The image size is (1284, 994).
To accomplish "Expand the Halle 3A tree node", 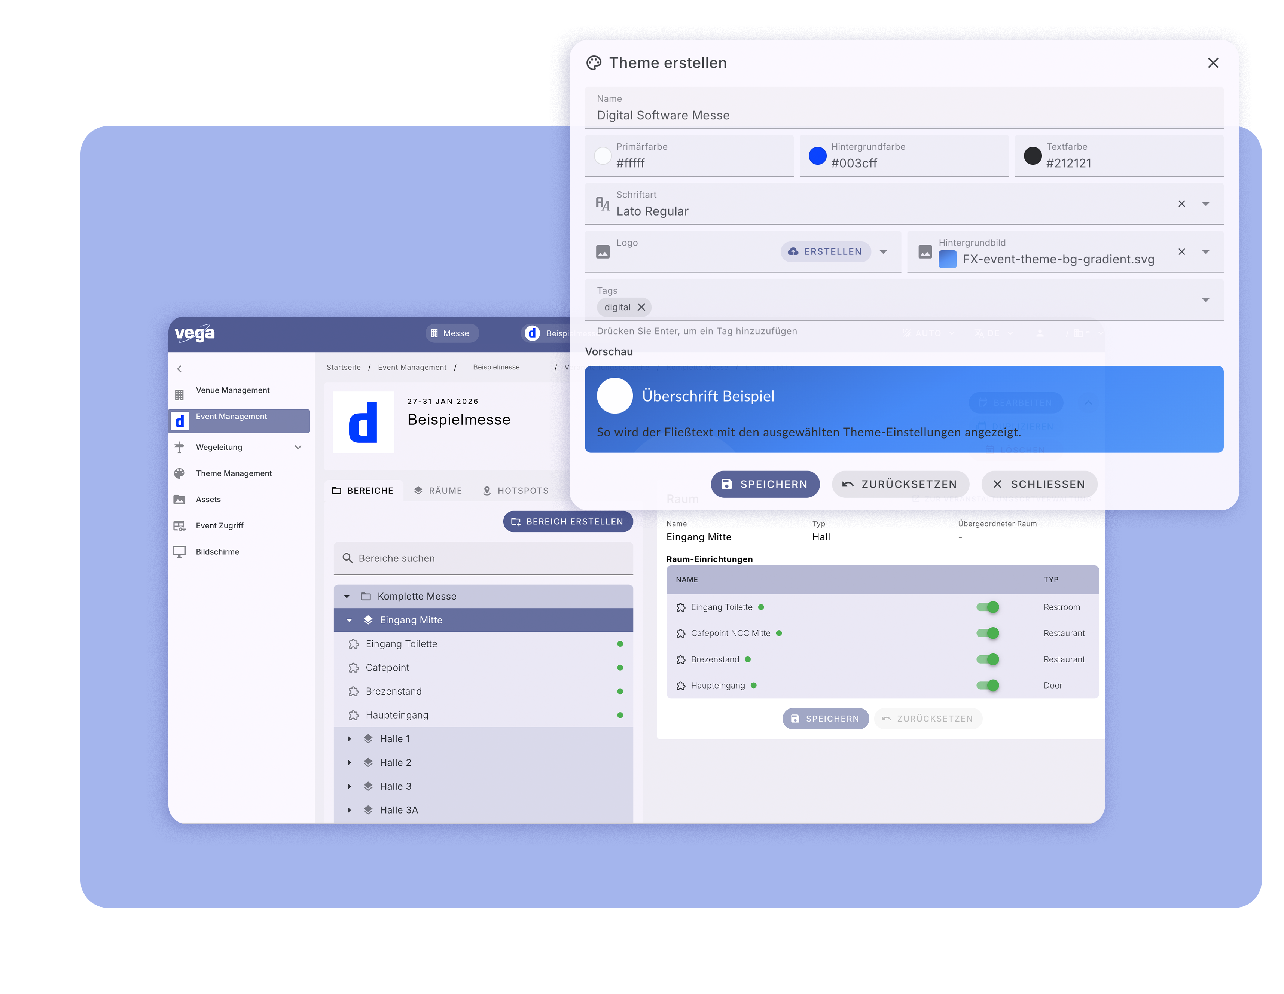I will (349, 811).
